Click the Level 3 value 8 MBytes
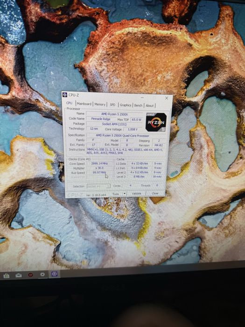 [139, 177]
